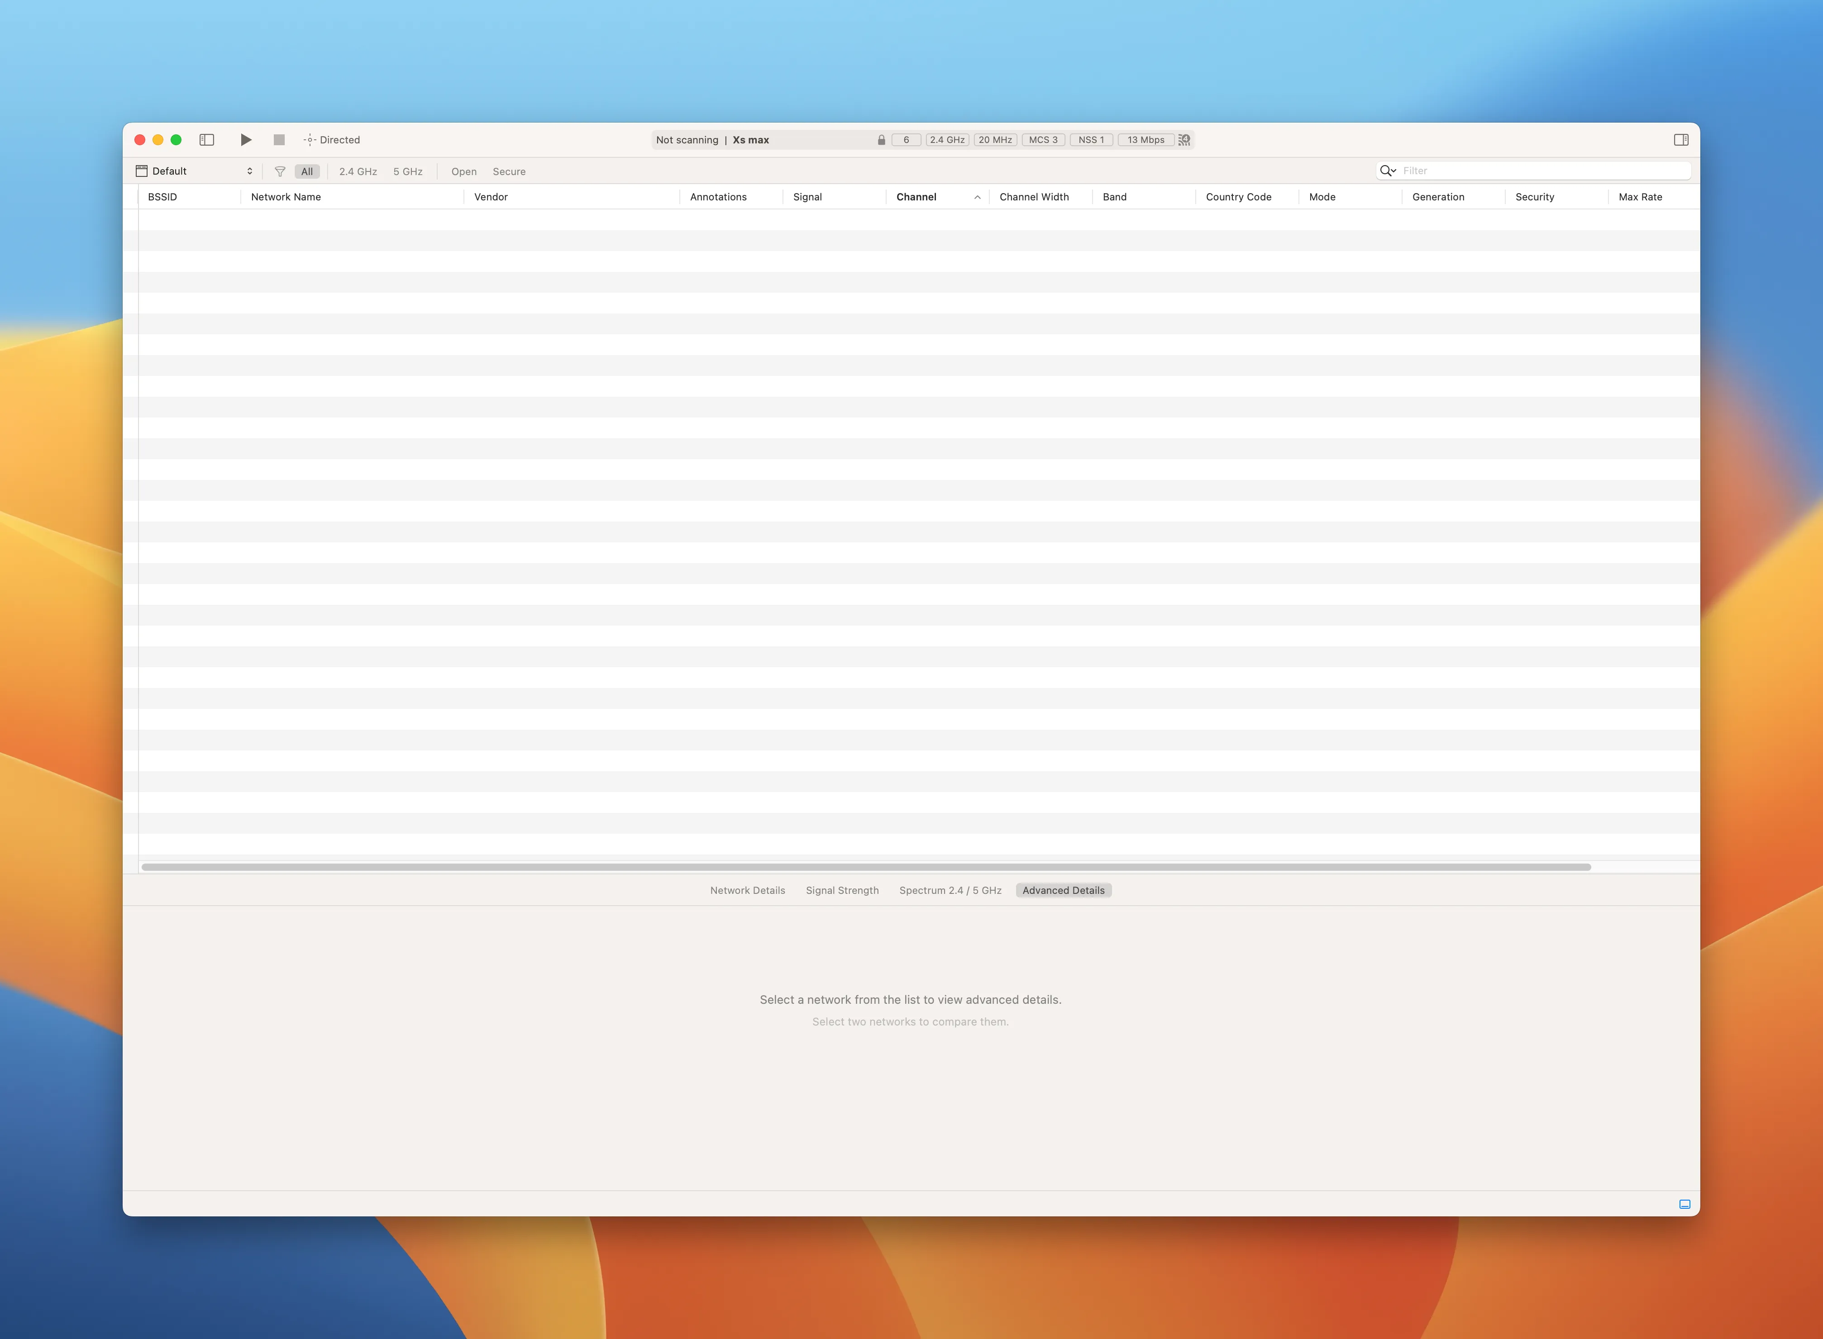Filter networks by 2.4 GHz

click(x=358, y=171)
